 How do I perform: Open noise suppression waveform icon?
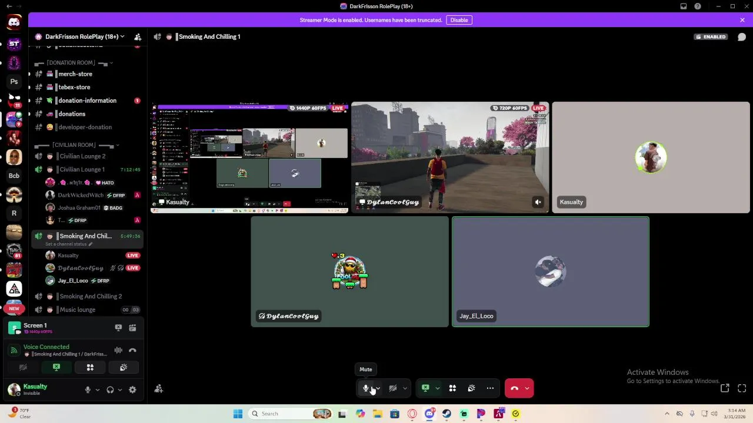click(118, 350)
